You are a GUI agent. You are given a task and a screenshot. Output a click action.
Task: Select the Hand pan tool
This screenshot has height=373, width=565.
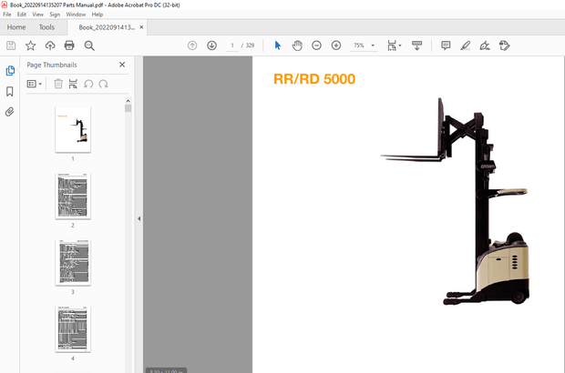[297, 45]
